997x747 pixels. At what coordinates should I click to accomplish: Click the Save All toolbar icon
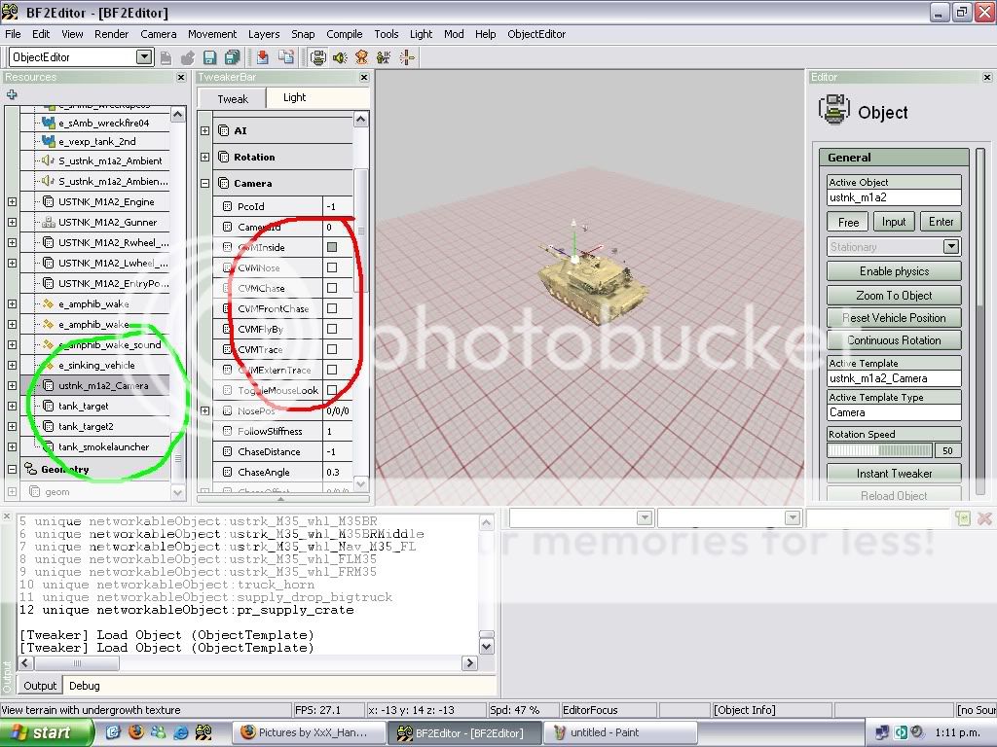(232, 57)
